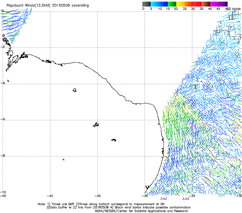Viewport: 242px width, 213px height.
Task: Click the dark purple 45–50 knots swatch
Action: coord(223,4)
